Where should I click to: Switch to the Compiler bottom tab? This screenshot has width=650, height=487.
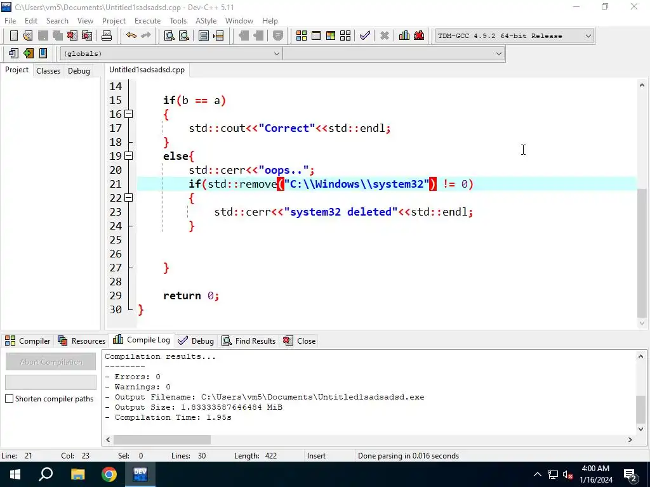[x=28, y=341]
